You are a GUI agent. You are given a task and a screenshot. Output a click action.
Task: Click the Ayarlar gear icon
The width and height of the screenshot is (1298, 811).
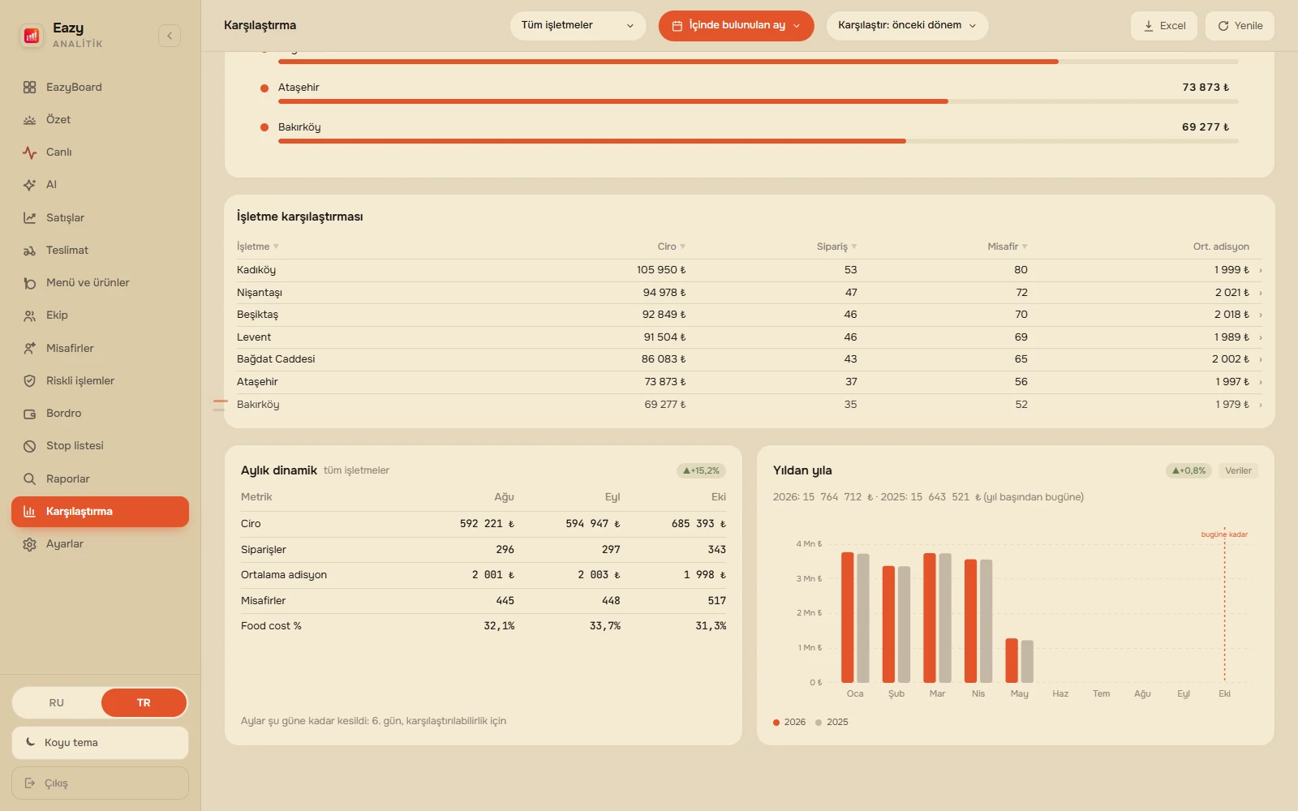(x=30, y=544)
